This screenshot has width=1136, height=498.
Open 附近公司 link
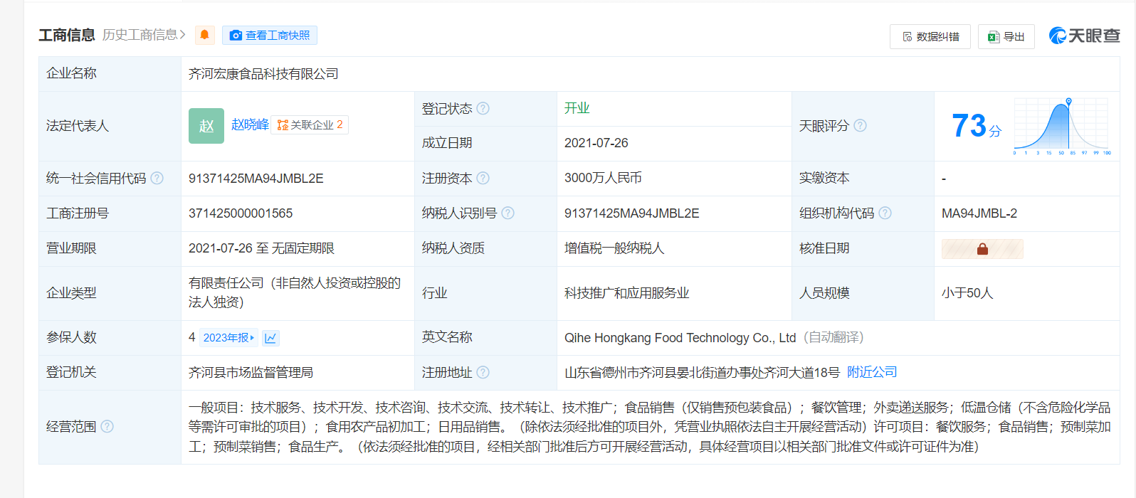tap(872, 372)
